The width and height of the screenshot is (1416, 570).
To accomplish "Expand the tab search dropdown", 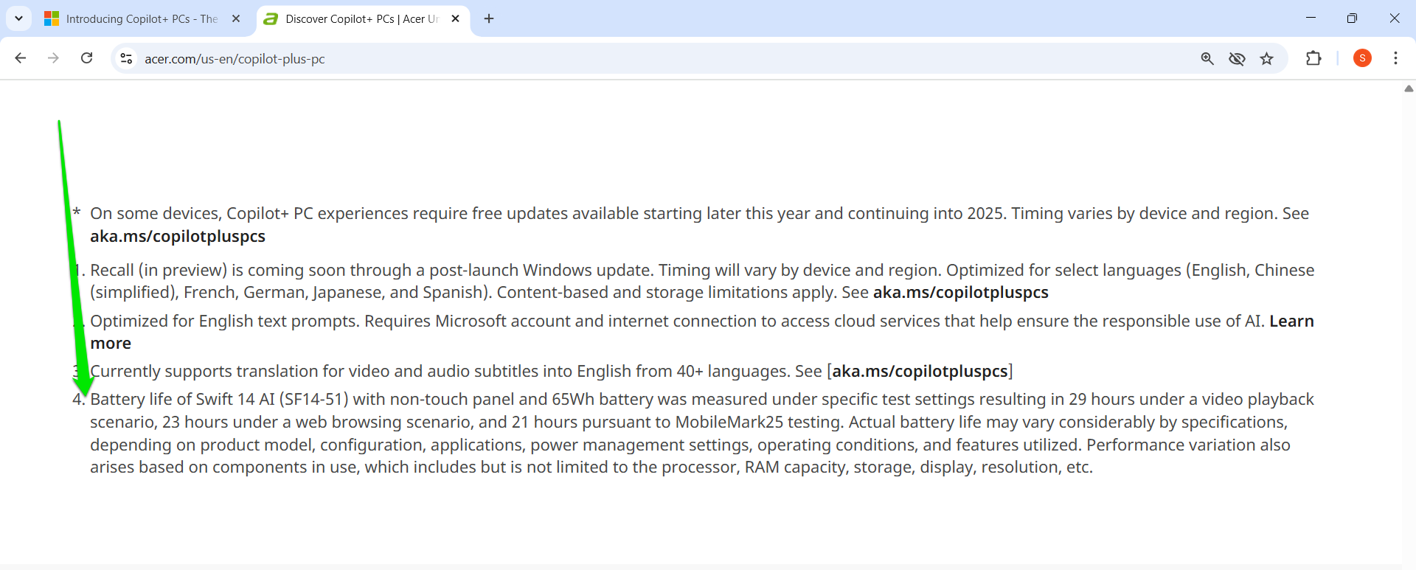I will 18,18.
